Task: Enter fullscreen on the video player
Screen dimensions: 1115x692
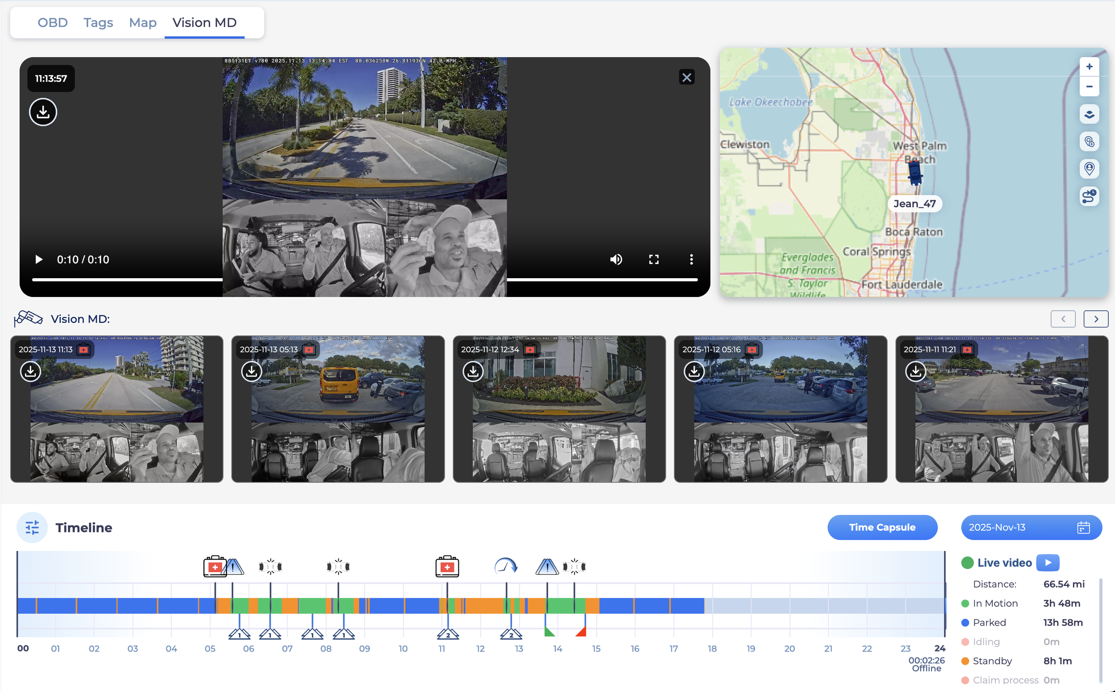Action: click(654, 259)
